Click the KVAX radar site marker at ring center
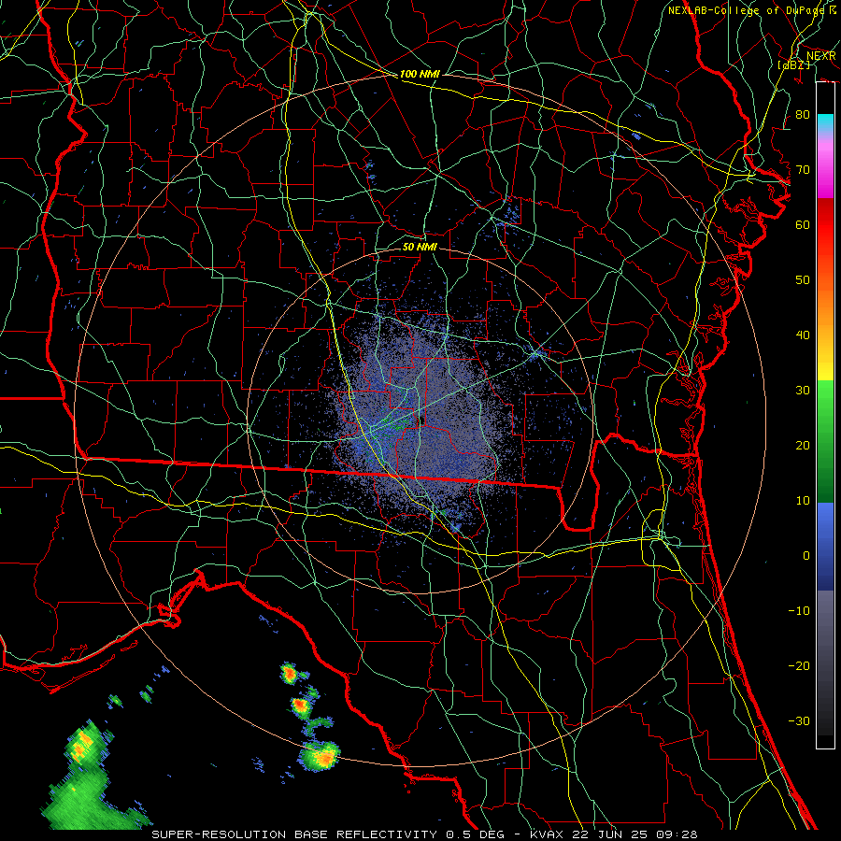841x841 pixels. coord(420,421)
